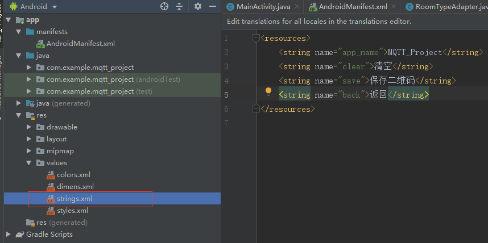Click the mipmap folder icon
Screen dimensions: 488x243
[40, 151]
